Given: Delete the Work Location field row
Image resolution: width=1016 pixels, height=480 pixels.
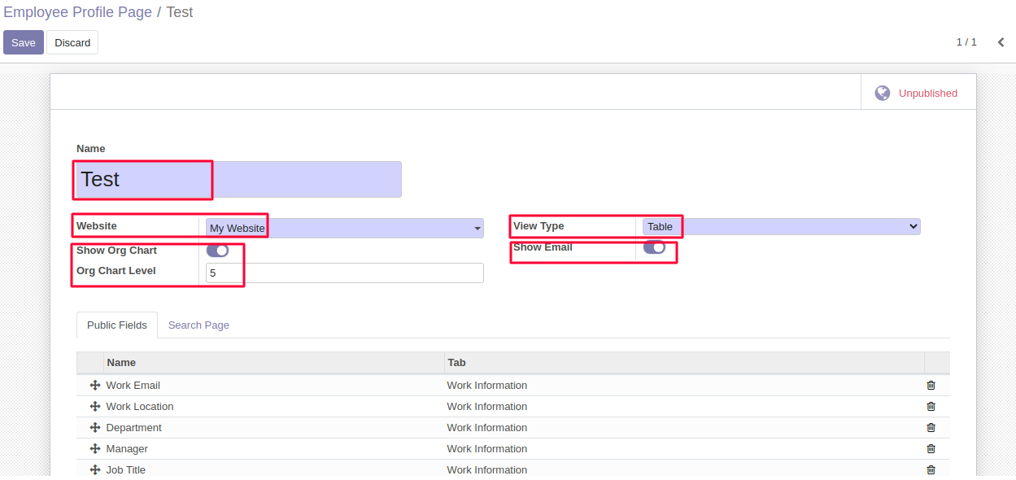Looking at the screenshot, I should (x=931, y=407).
